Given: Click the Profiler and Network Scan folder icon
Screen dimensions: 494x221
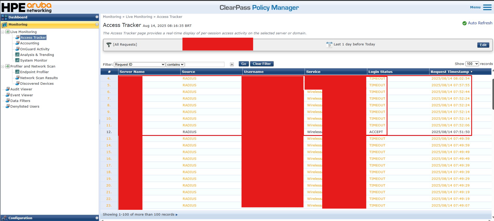Looking at the screenshot, I should pyautogui.click(x=7, y=66).
